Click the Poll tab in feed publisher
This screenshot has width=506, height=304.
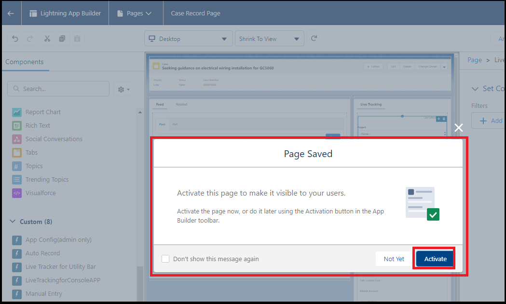[175, 124]
